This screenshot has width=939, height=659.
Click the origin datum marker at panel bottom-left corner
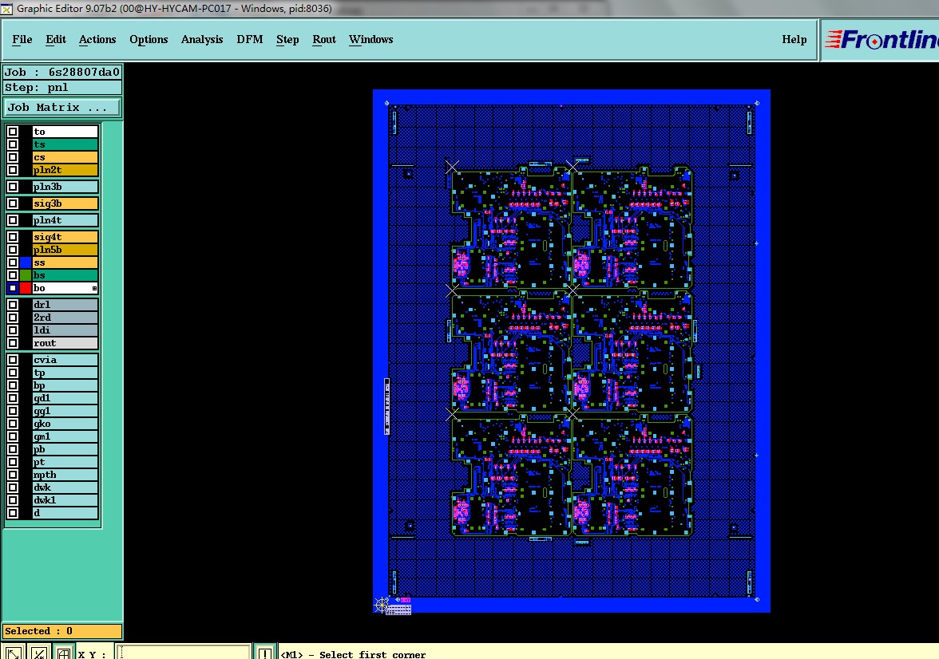click(x=381, y=605)
